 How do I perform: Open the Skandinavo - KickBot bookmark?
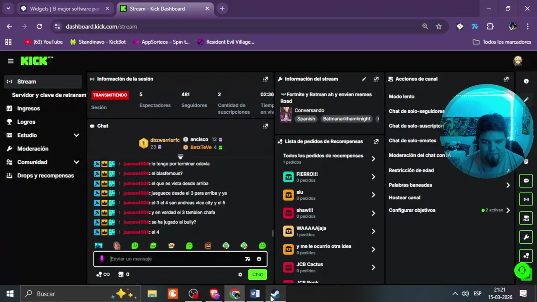click(x=98, y=42)
